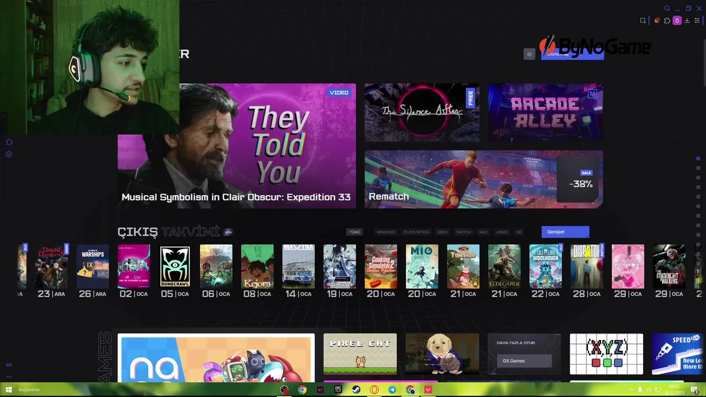Image resolution: width=706 pixels, height=397 pixels.
Task: Open the The Silence After free game card
Action: 422,112
